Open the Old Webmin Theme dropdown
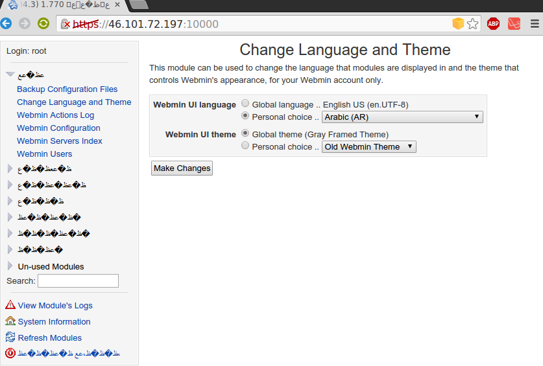This screenshot has width=543, height=366. (x=368, y=146)
